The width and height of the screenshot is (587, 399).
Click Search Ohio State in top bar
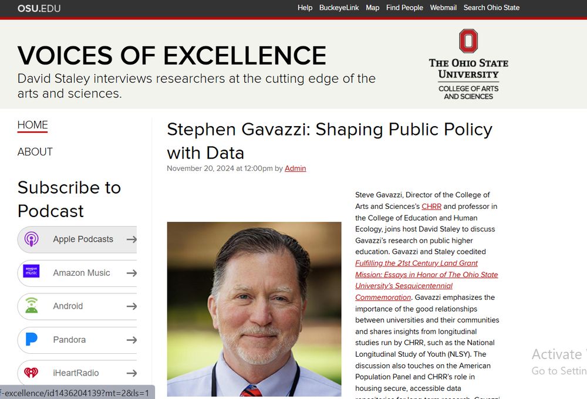pos(491,8)
